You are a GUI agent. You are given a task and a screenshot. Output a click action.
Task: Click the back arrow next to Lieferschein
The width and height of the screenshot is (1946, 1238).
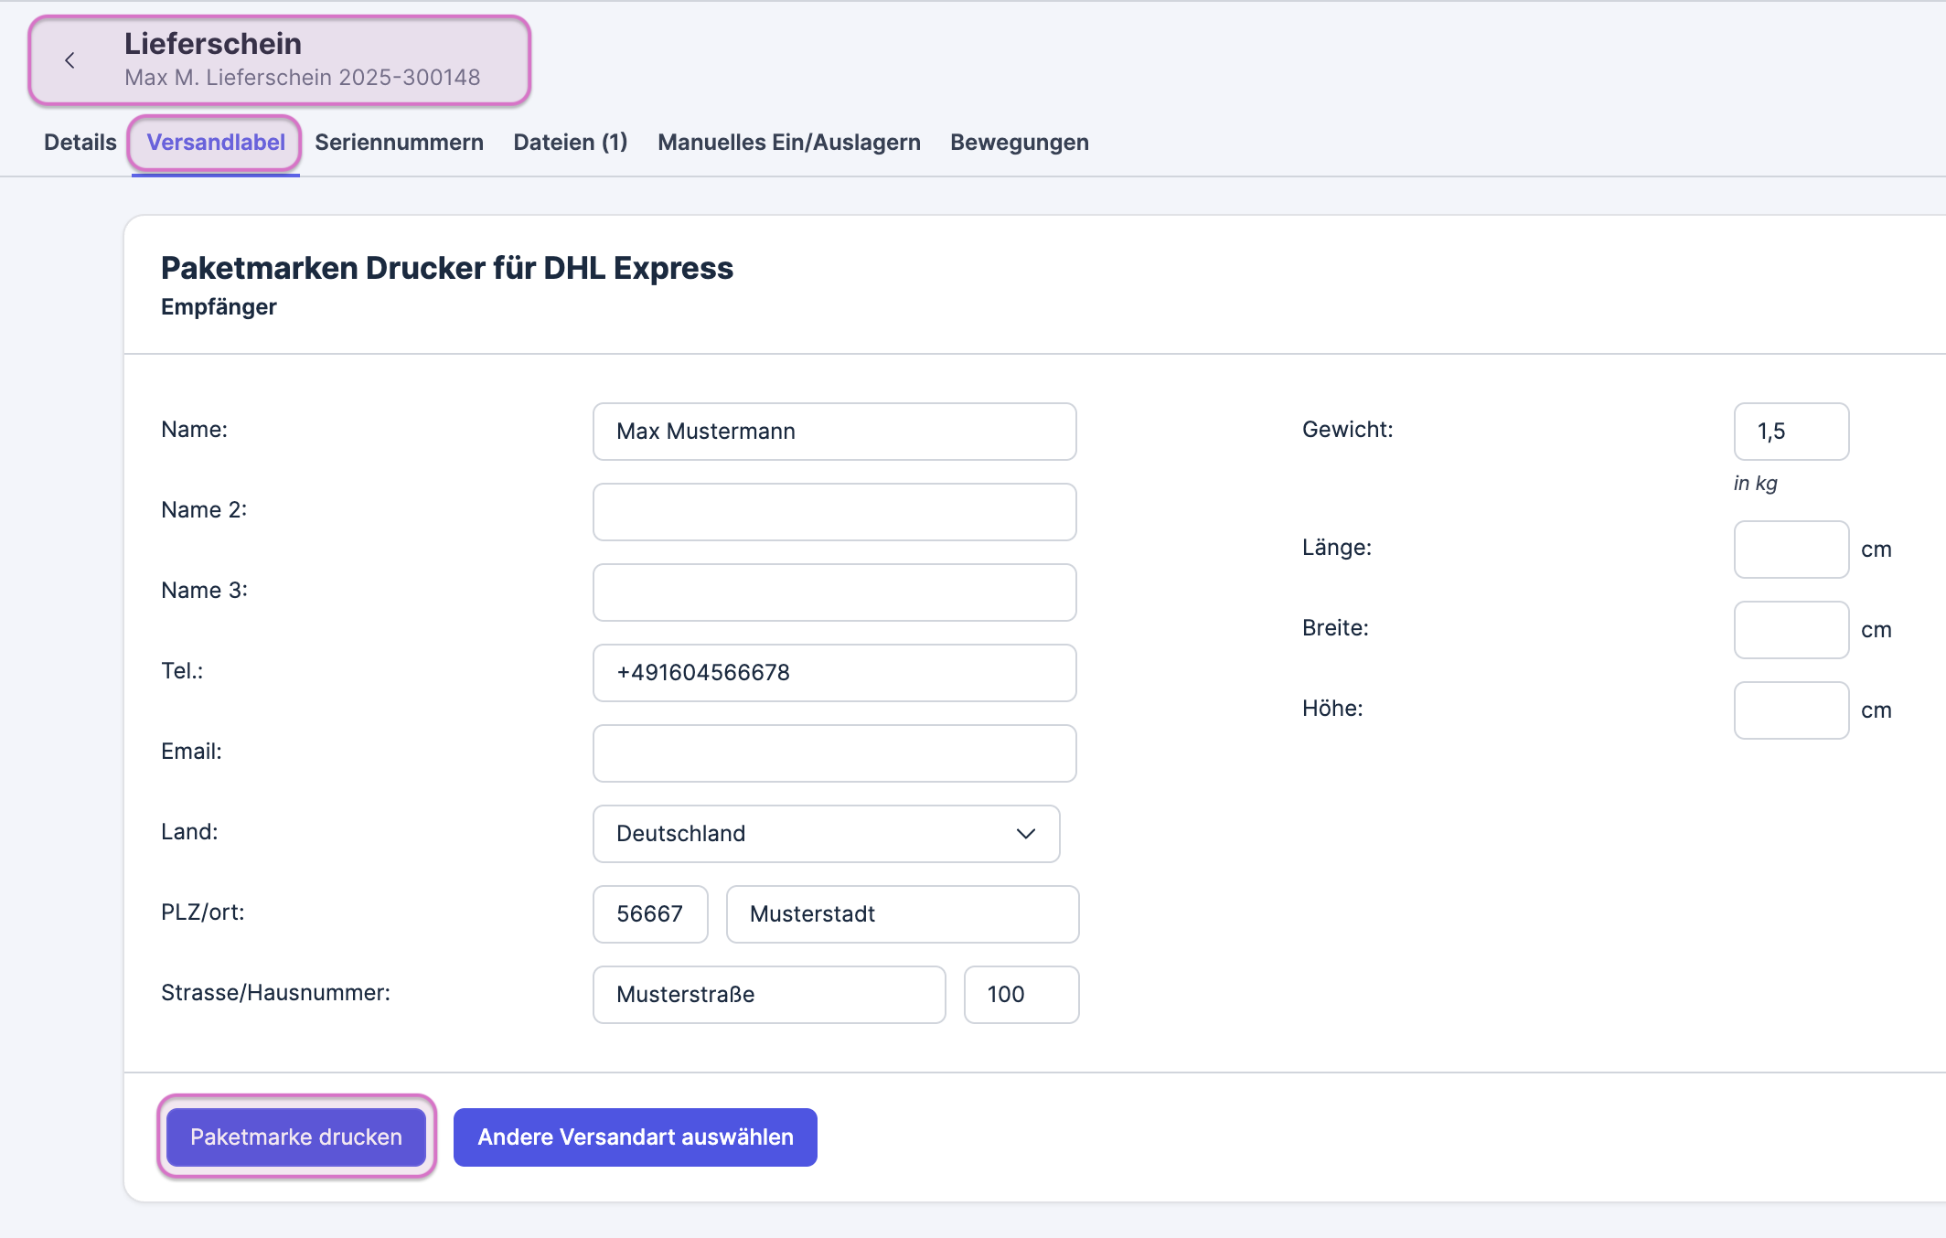pos(69,60)
